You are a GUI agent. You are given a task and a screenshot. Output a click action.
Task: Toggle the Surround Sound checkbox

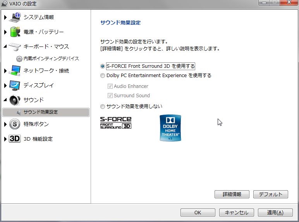(110, 95)
